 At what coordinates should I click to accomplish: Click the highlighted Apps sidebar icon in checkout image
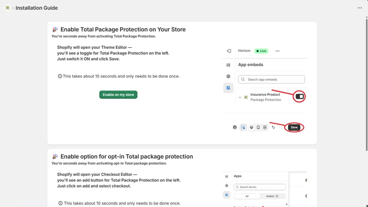(x=226, y=195)
